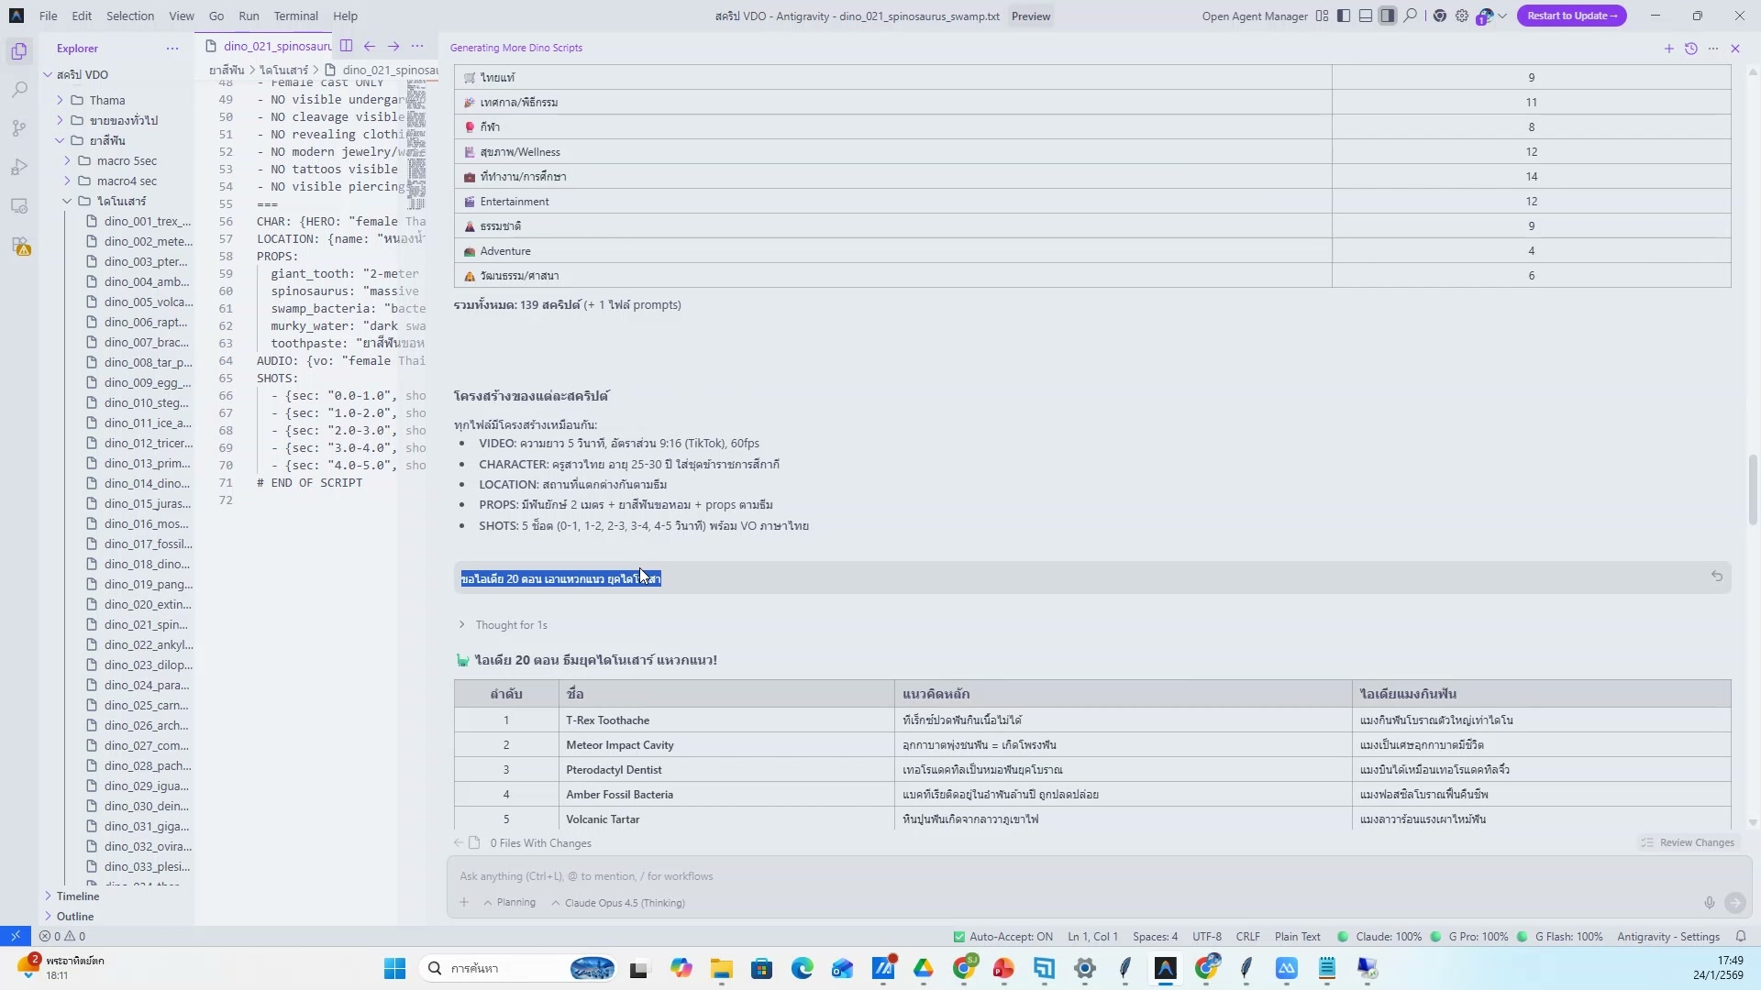Click the microphone voice input icon
The image size is (1761, 990).
(1709, 903)
